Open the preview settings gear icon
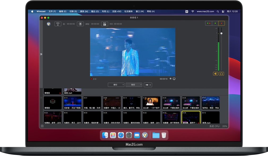The image size is (268, 156). (x=171, y=79)
